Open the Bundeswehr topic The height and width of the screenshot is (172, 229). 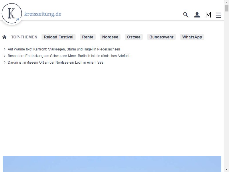pyautogui.click(x=161, y=37)
